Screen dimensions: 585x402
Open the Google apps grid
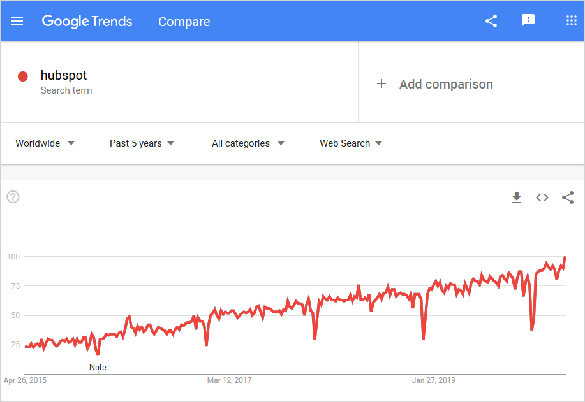571,21
